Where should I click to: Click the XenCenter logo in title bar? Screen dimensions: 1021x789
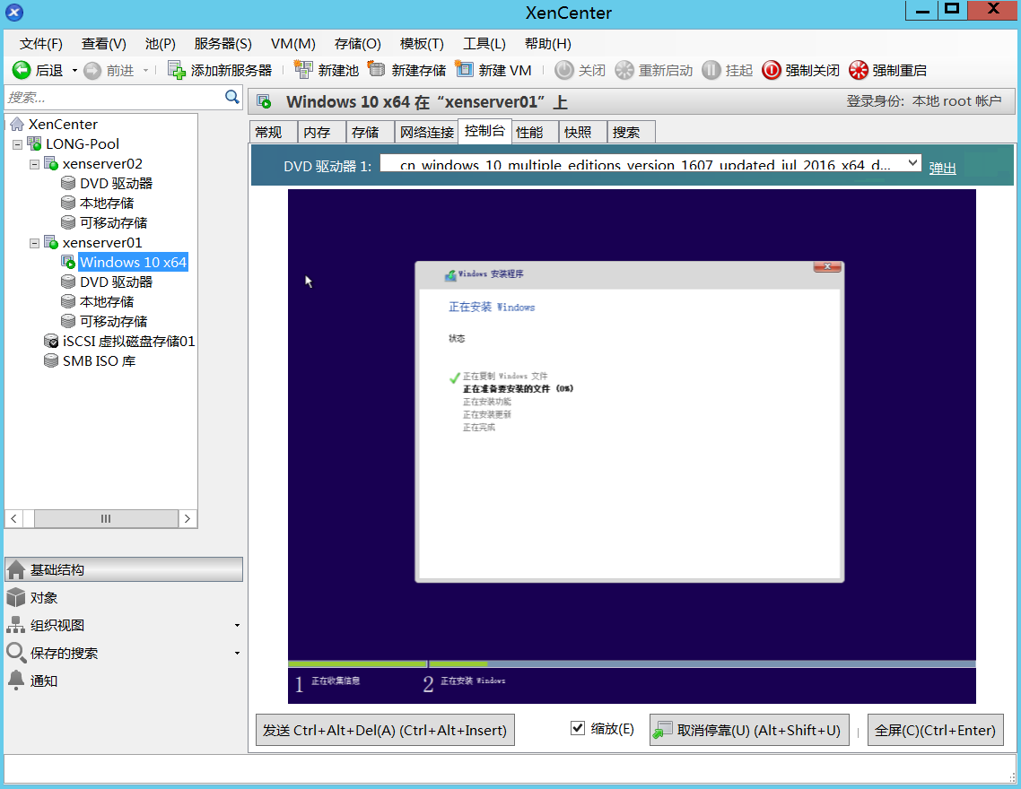click(x=14, y=13)
